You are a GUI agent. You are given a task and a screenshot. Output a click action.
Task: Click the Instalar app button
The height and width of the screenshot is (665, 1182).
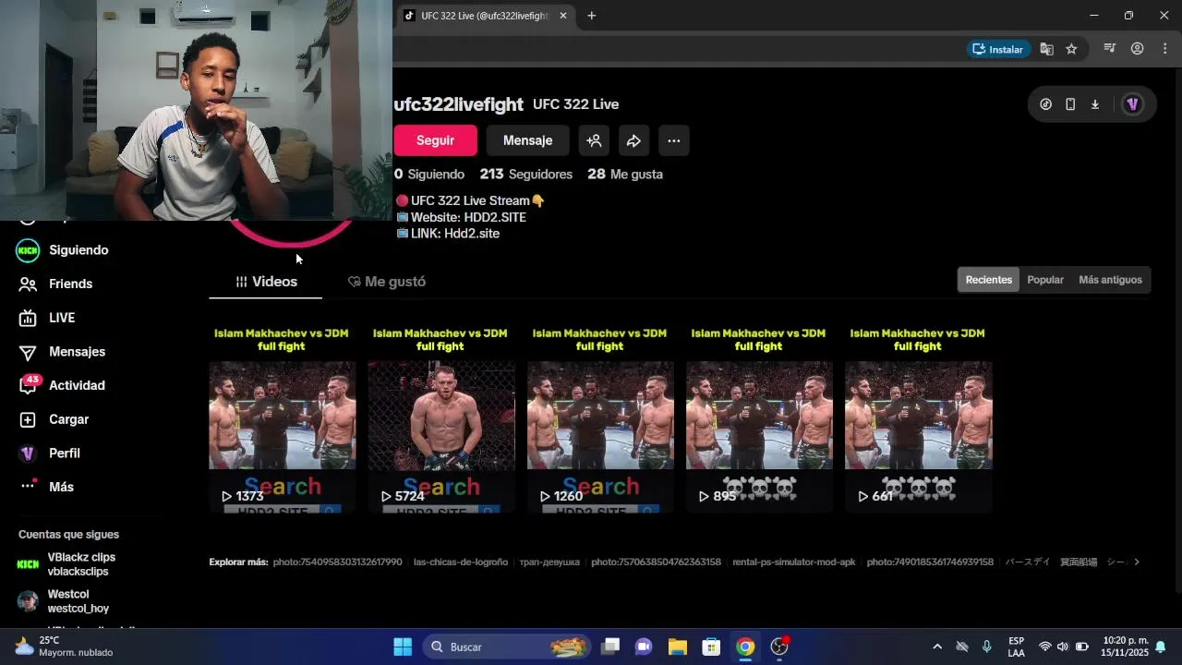998,49
